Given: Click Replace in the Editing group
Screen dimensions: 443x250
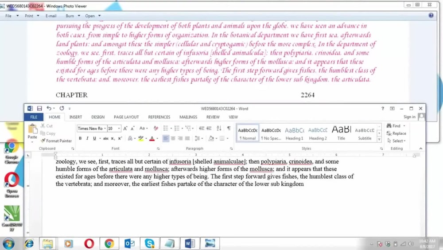Looking at the screenshot, I should coord(396,133).
